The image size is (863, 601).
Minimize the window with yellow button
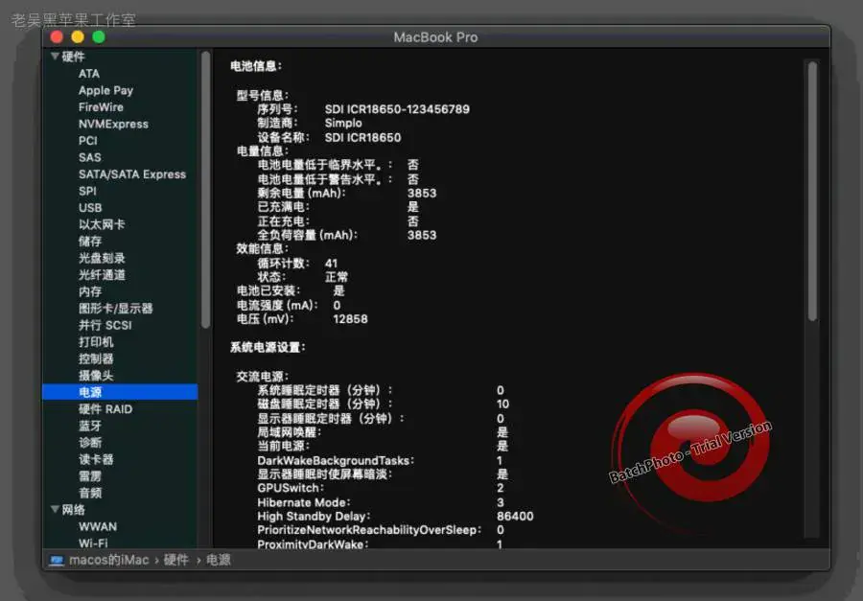pos(78,36)
